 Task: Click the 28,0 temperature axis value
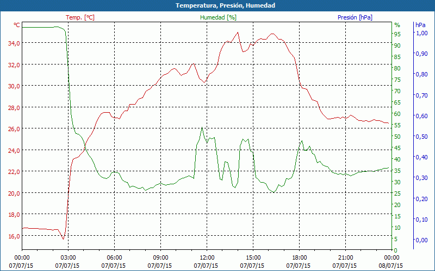14,107
